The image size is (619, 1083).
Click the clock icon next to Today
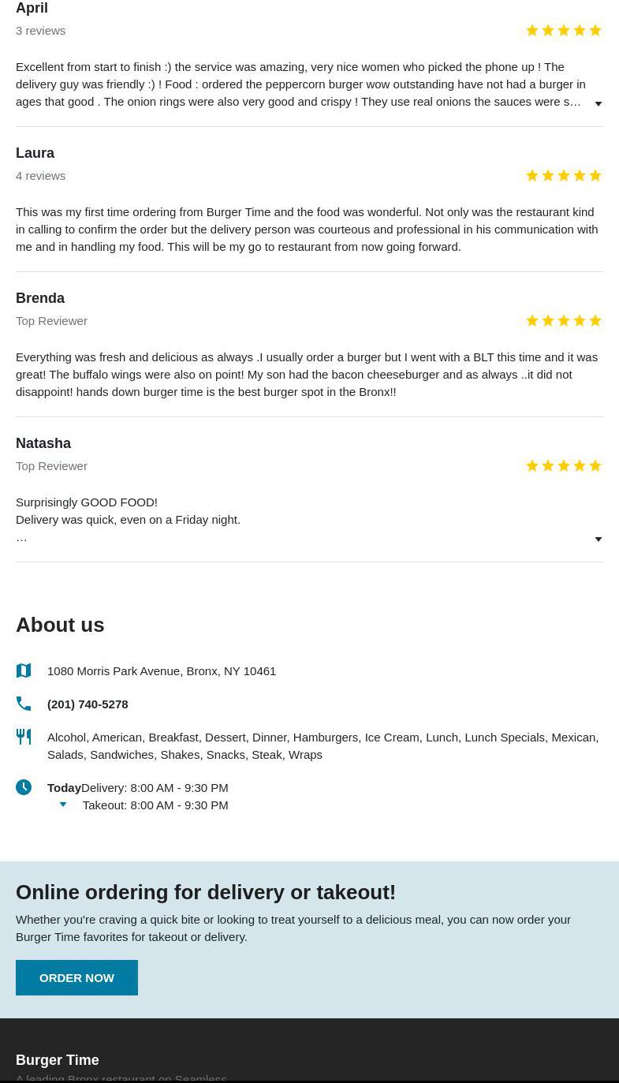pyautogui.click(x=24, y=787)
